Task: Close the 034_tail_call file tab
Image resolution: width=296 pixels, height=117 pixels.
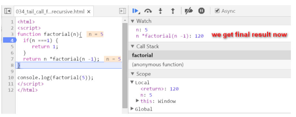Action: click(89, 12)
